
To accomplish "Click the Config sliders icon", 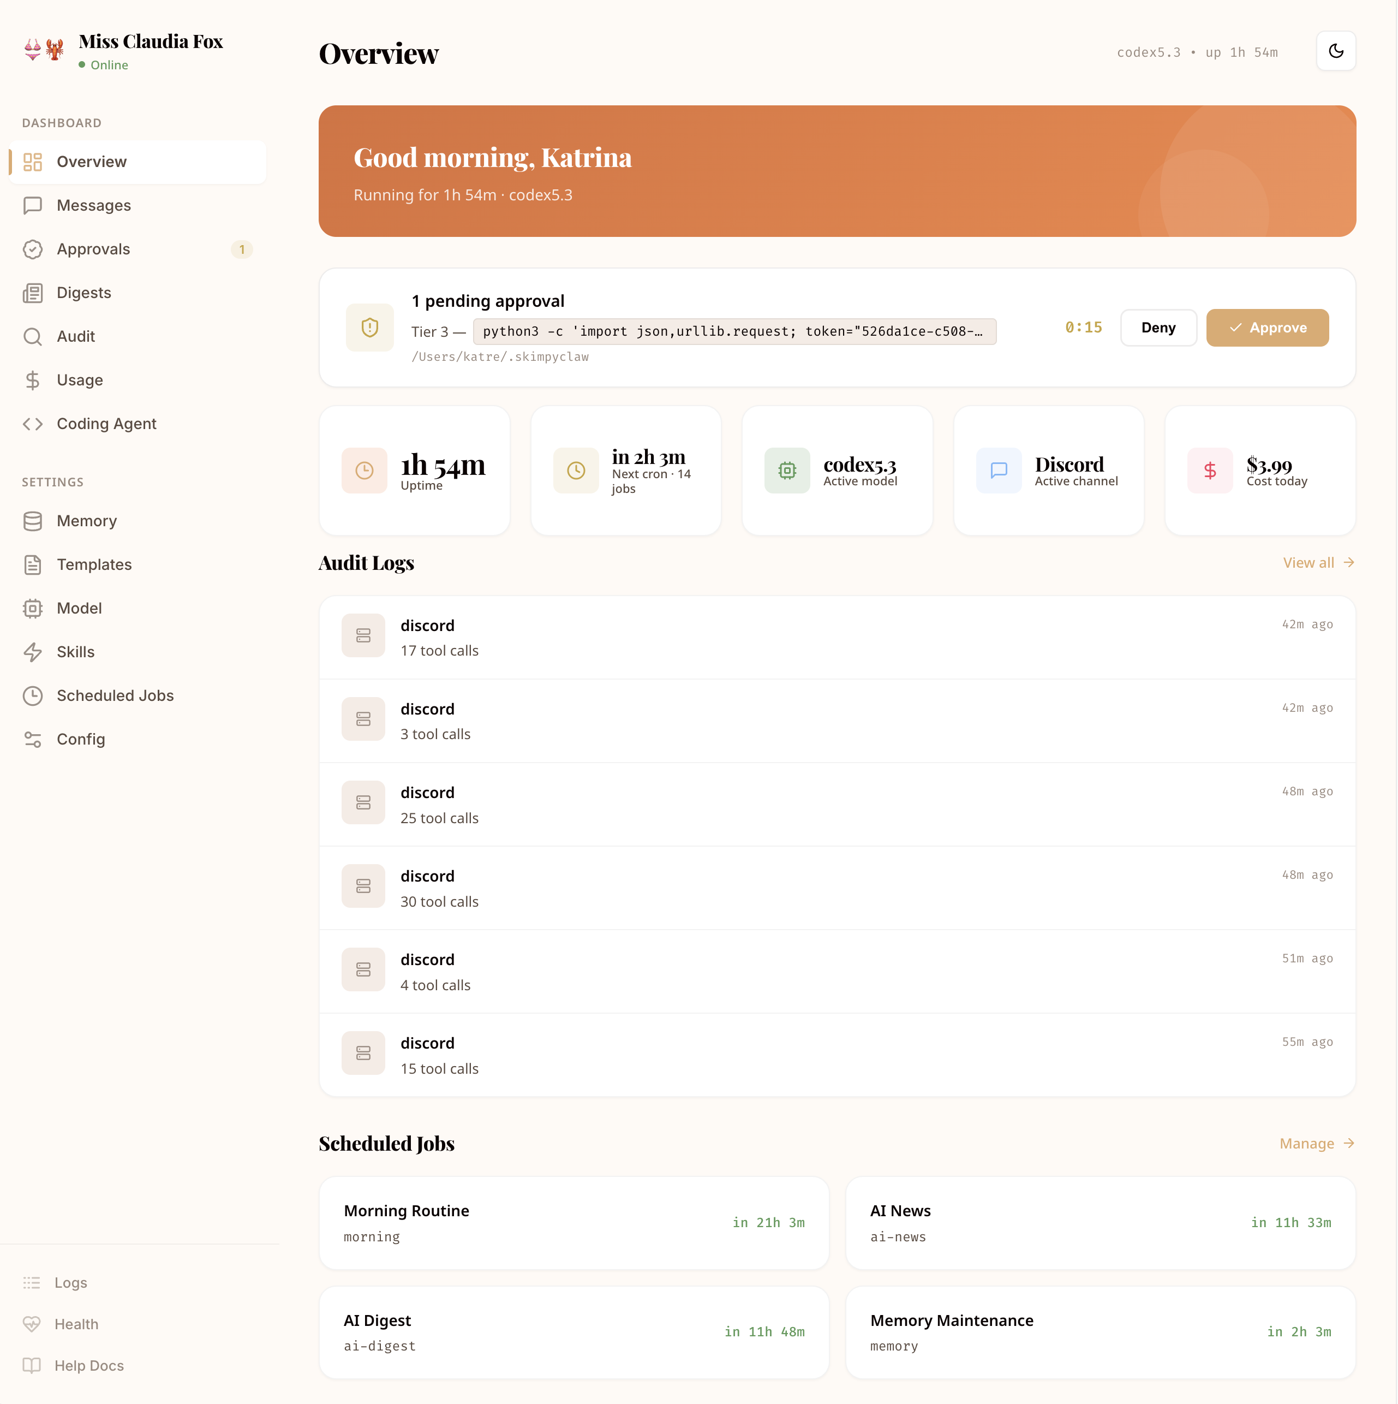I will [x=33, y=739].
